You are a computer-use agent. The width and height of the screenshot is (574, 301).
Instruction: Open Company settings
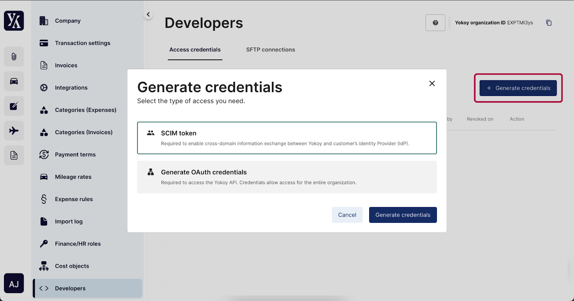pos(68,21)
